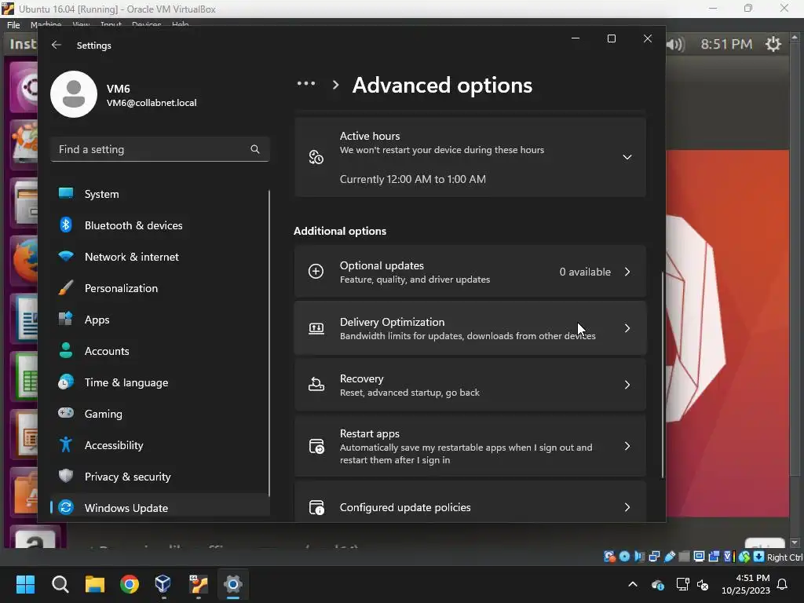The height and width of the screenshot is (603, 804).
Task: Click the VM6 account avatar
Action: tap(74, 94)
